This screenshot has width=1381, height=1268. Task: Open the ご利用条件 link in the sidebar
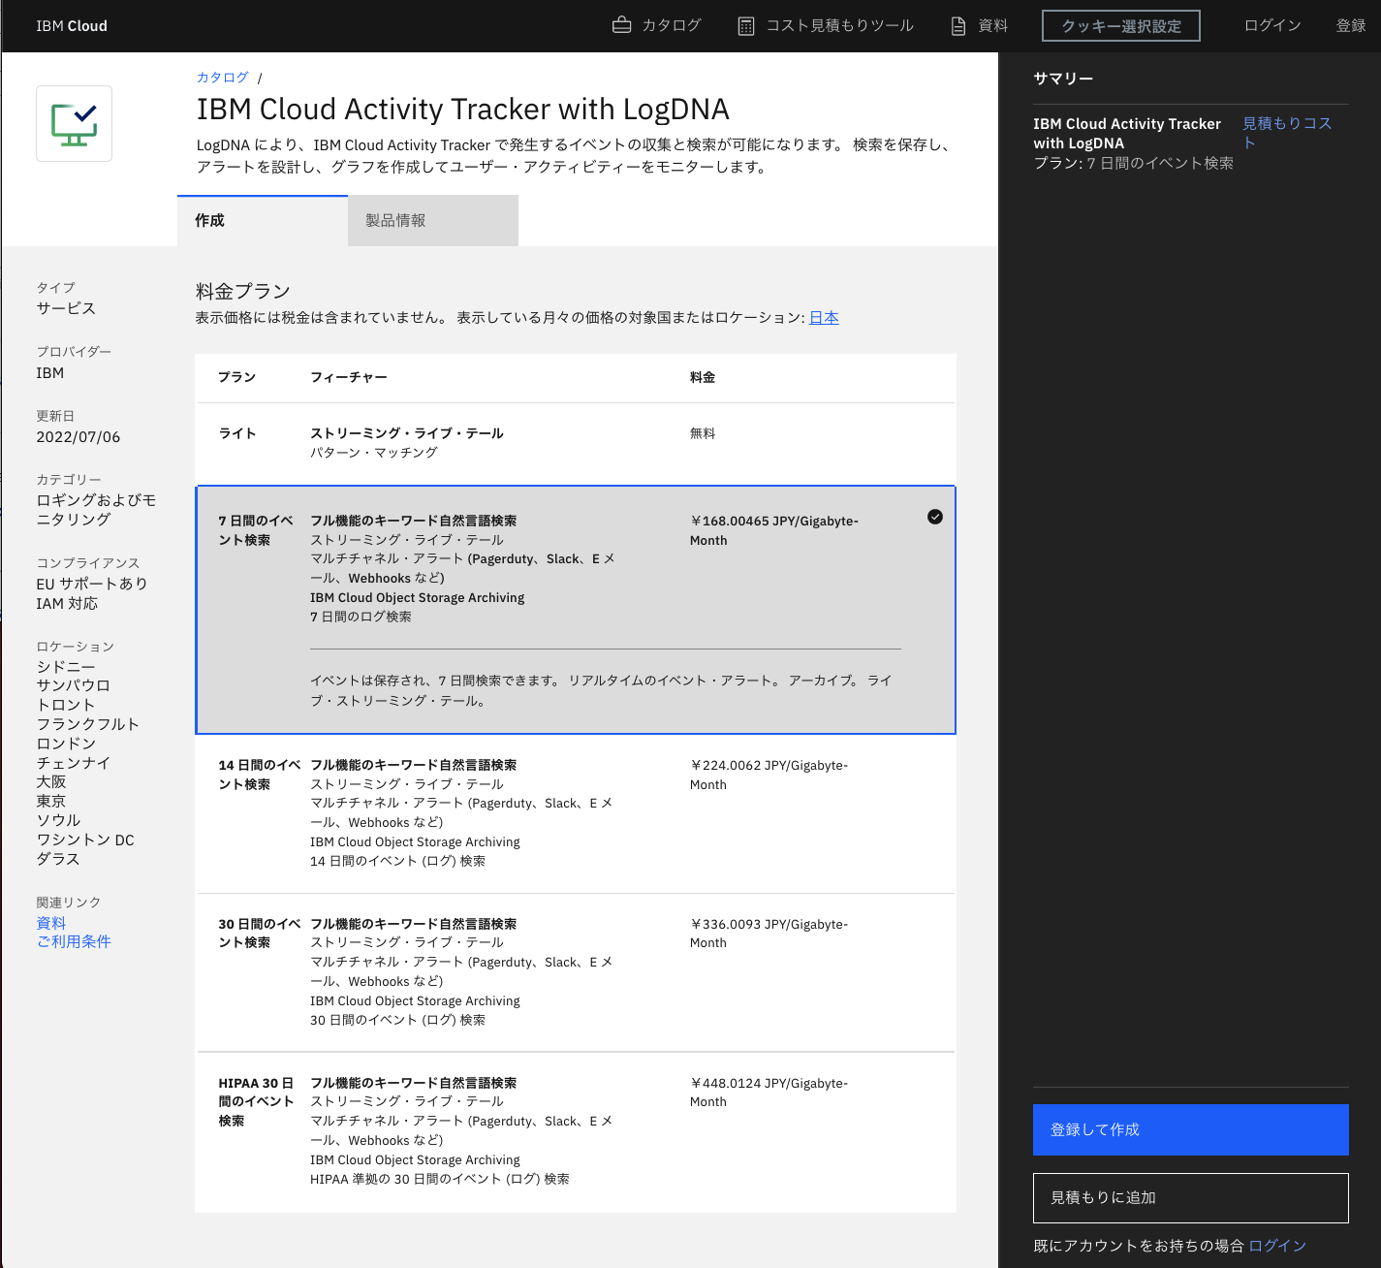pyautogui.click(x=74, y=940)
